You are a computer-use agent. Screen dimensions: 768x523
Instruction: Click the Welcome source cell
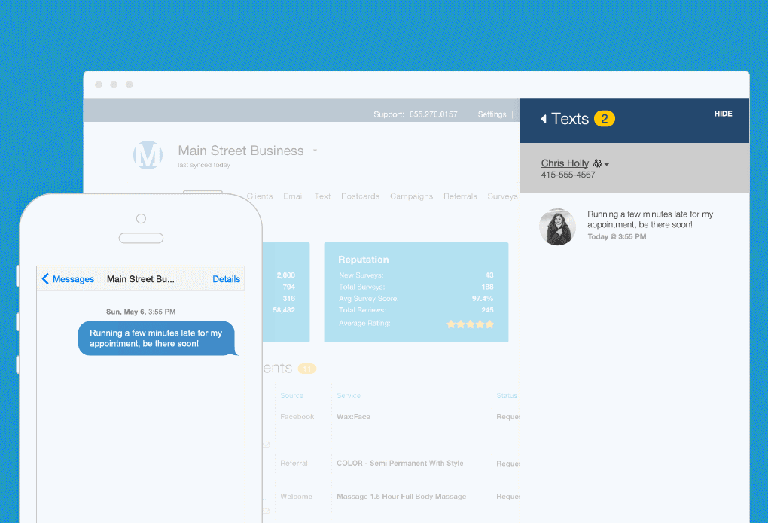click(296, 497)
